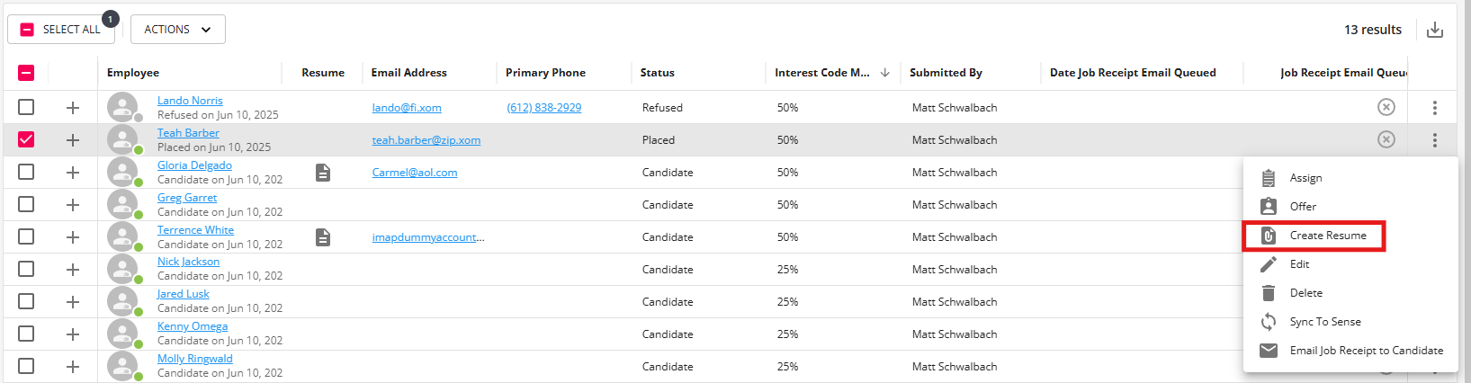Click three-dot menu for Teah Barber row

(x=1435, y=140)
